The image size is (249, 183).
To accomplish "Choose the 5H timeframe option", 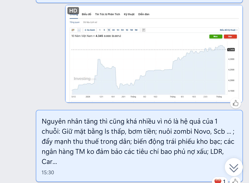I will [x=122, y=30].
